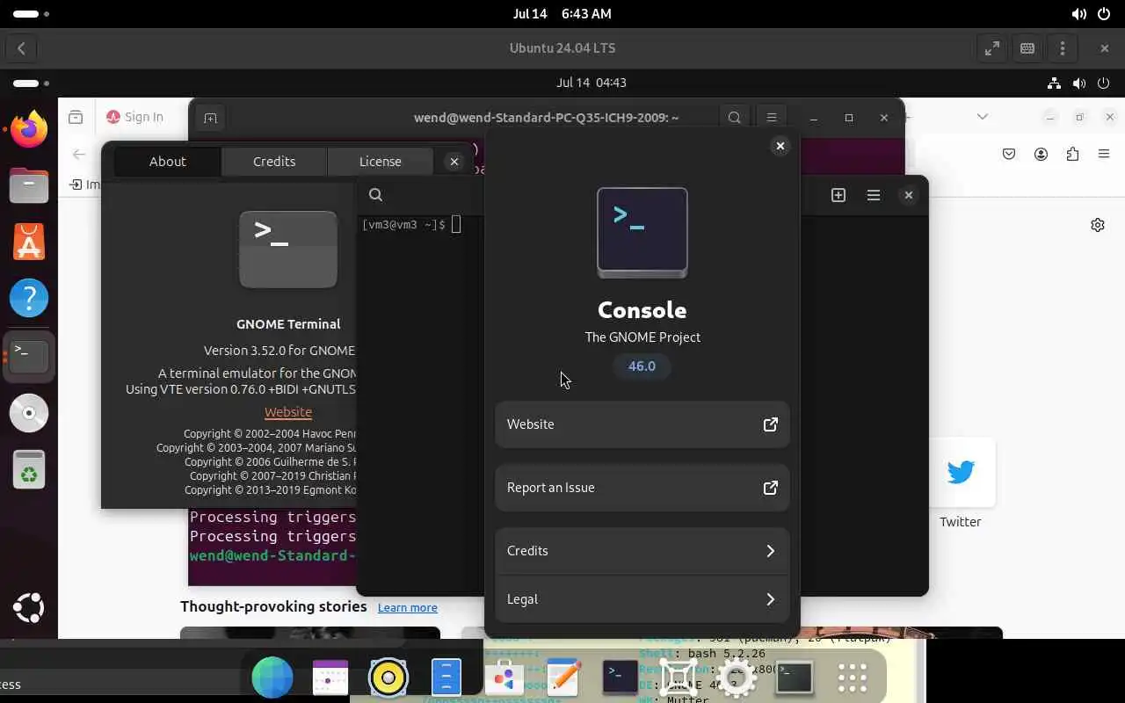
Task: Switch to Credits tab in GNOME Terminal dialog
Action: click(x=274, y=162)
